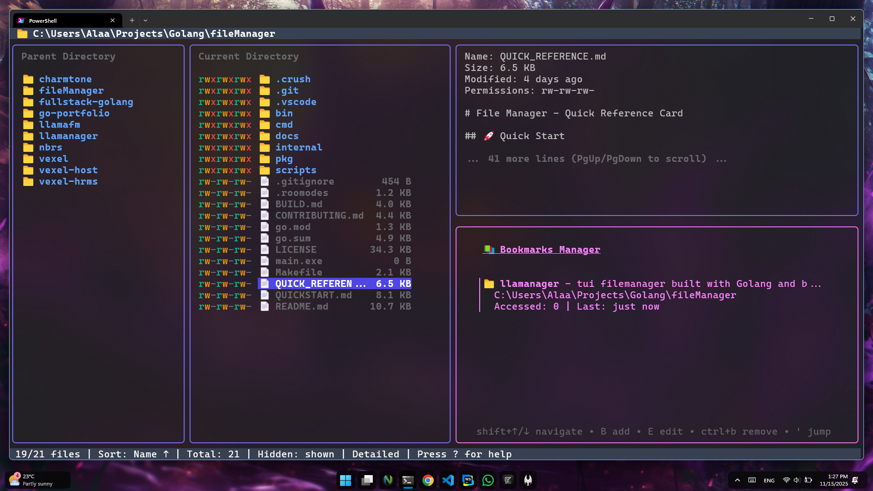Open WhatsApp from the taskbar
This screenshot has height=491, width=873.
(488, 480)
